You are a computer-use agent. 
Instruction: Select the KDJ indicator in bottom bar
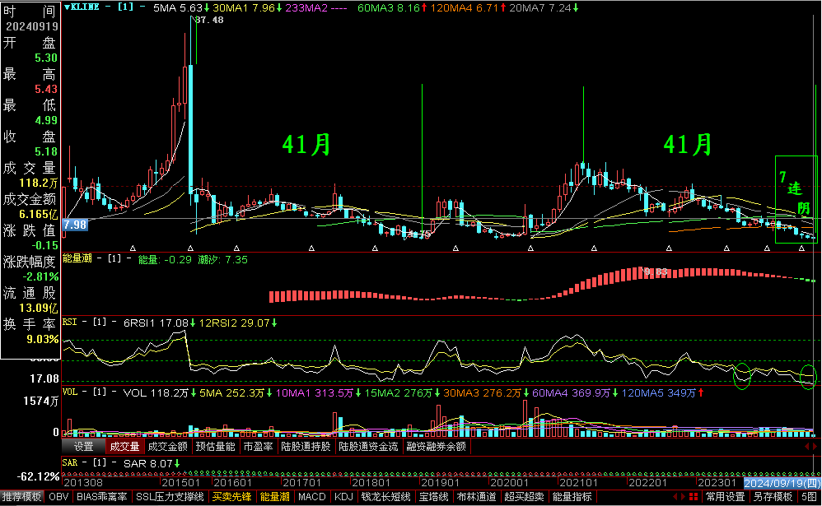click(x=343, y=497)
